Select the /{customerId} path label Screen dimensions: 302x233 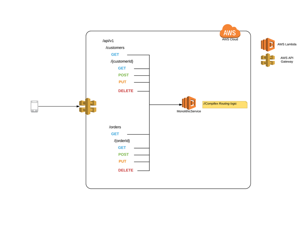click(x=122, y=61)
